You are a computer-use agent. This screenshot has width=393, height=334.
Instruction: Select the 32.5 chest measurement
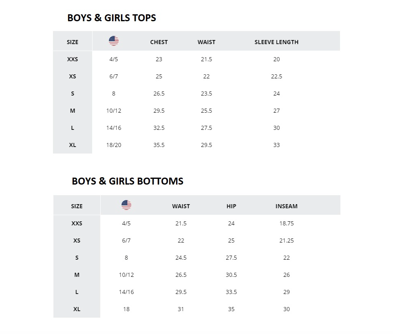159,128
